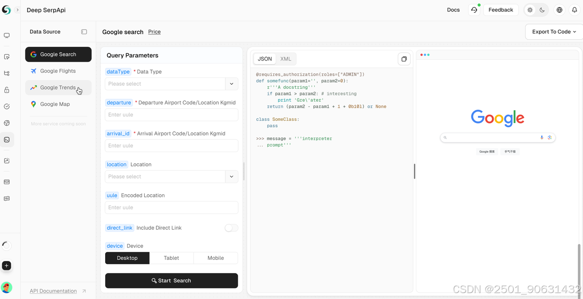The image size is (583, 299).
Task: Click the circular loading usage indicator
Action: click(6, 246)
